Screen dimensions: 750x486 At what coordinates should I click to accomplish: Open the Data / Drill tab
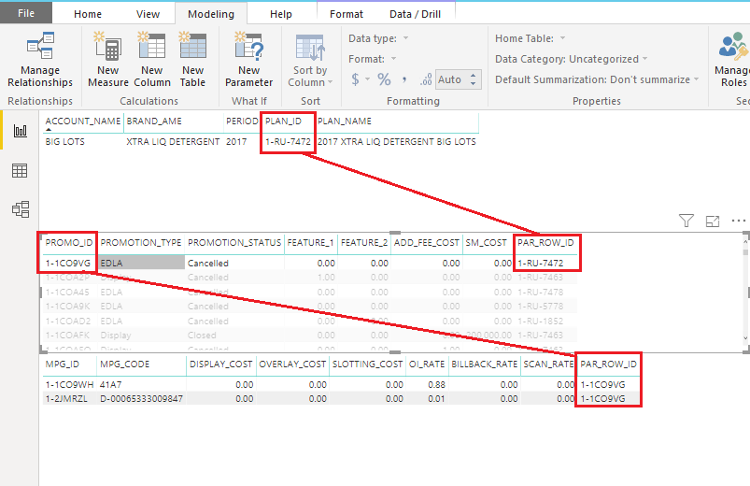tap(416, 14)
